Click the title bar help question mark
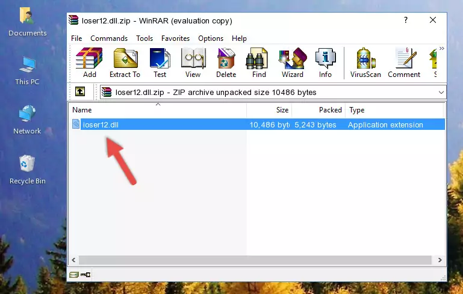Viewport: 463px width, 294px height. coord(406,20)
